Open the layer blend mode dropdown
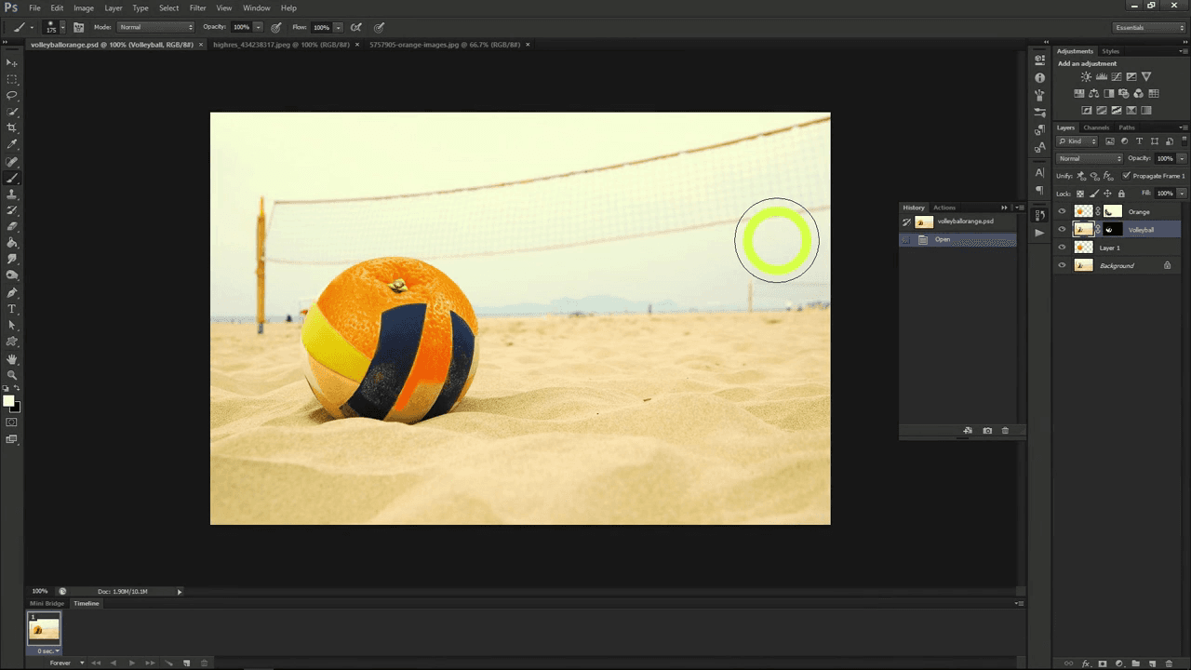This screenshot has width=1191, height=670. pos(1089,158)
